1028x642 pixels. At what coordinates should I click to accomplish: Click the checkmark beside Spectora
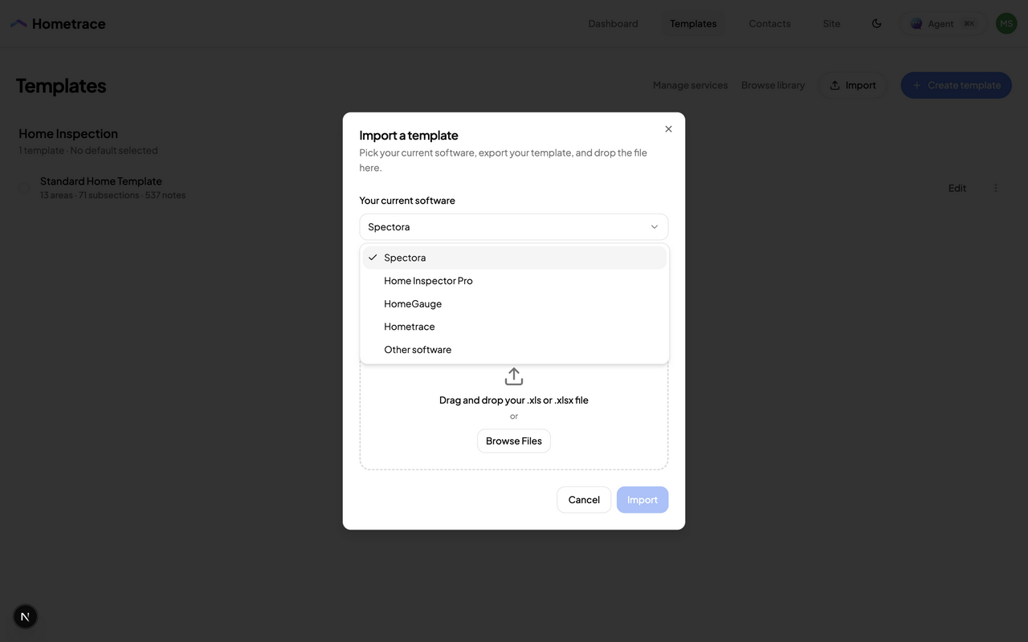pos(373,258)
